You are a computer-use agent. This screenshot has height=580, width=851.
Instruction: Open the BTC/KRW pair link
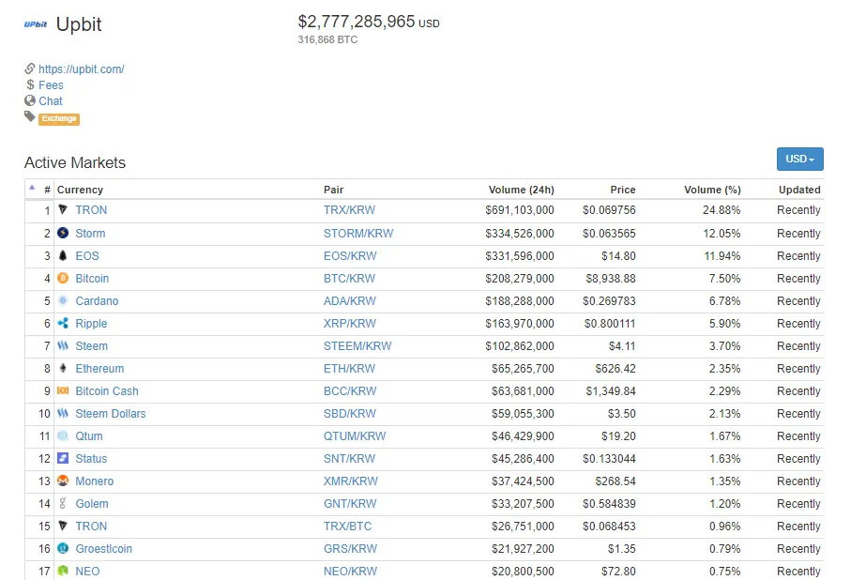point(350,279)
